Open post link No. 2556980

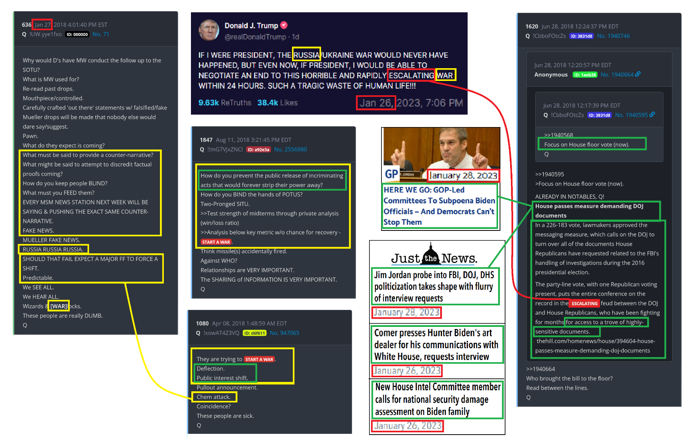click(x=290, y=149)
